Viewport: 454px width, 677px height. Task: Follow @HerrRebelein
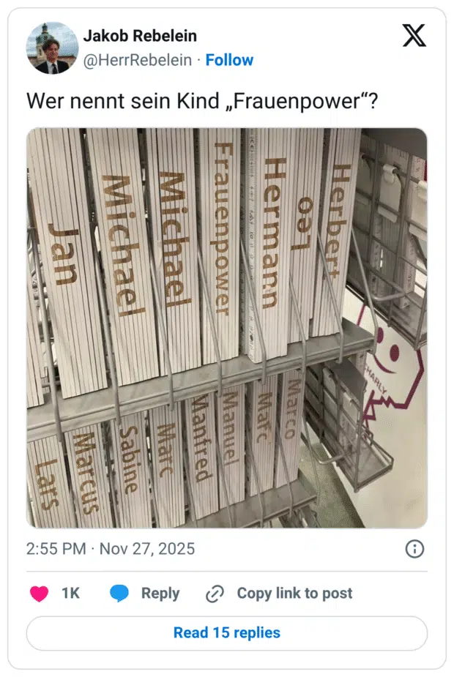tap(229, 60)
